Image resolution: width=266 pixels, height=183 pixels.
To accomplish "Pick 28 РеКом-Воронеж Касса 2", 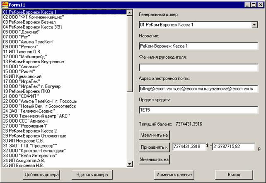I will coord(65,131).
